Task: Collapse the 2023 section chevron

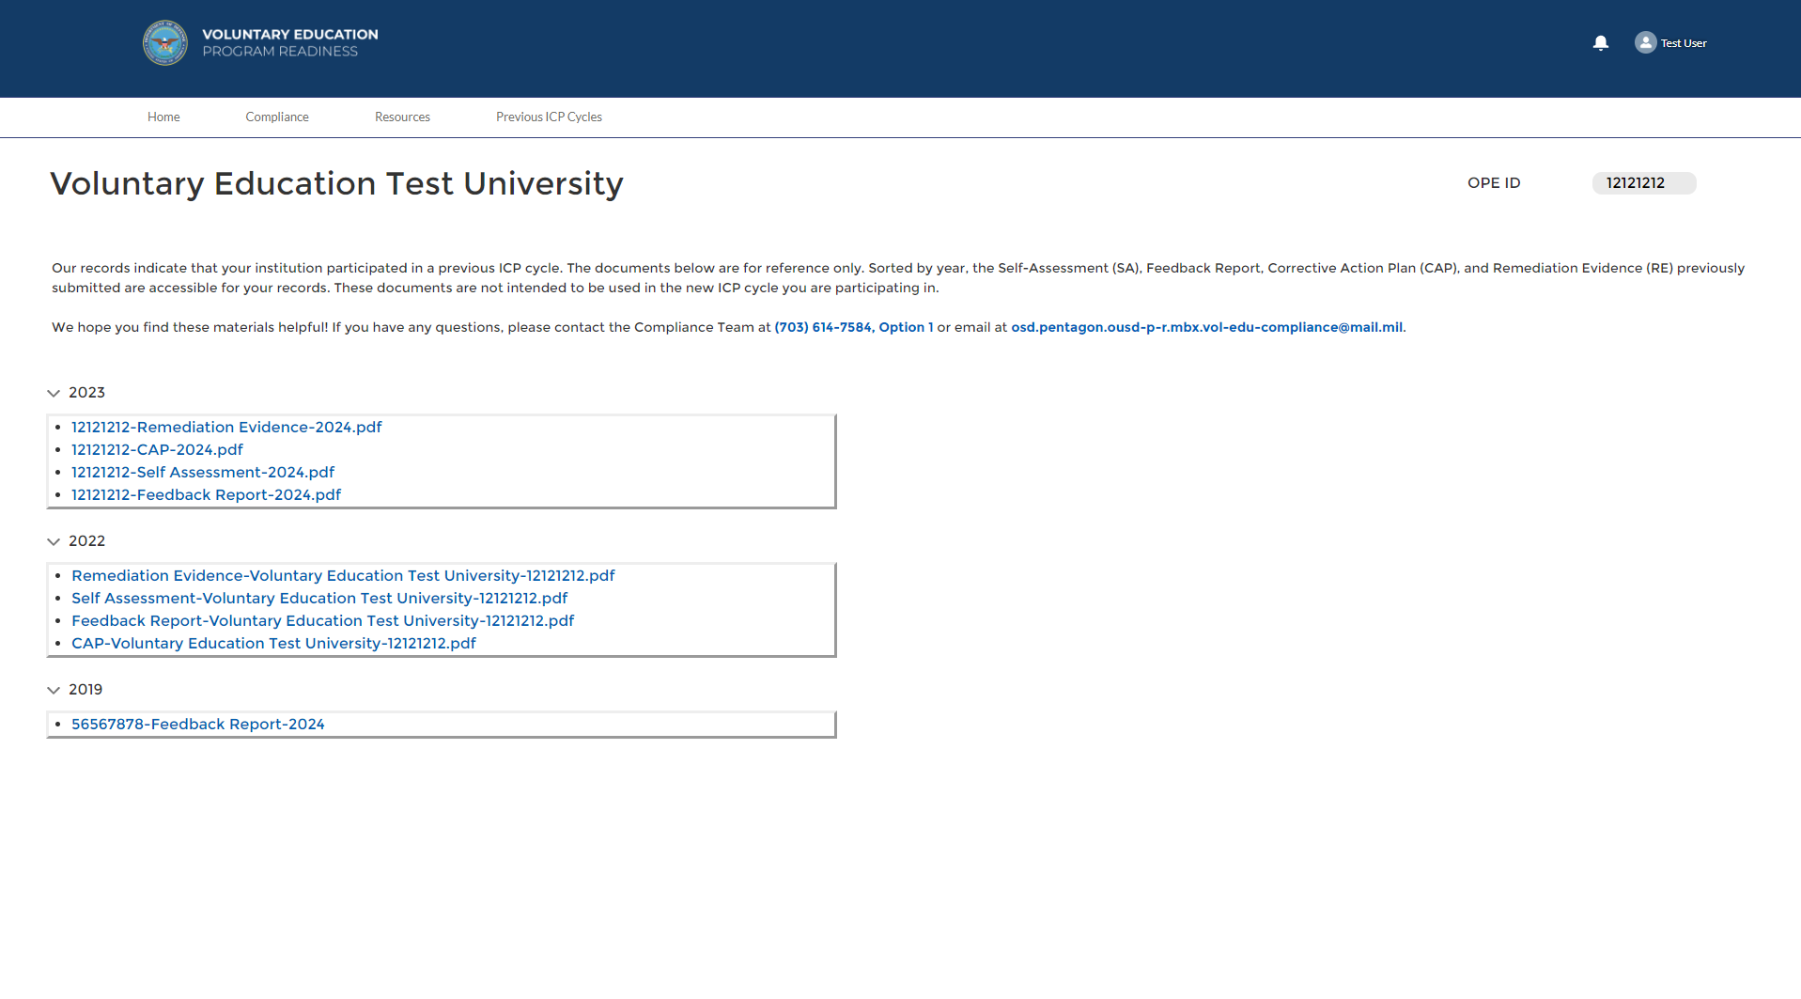Action: 54,393
